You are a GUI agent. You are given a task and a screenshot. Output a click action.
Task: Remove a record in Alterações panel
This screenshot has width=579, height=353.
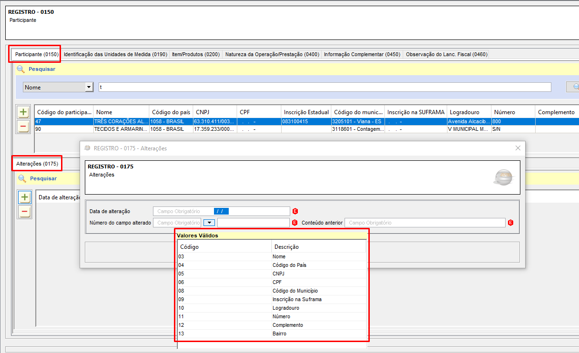(24, 212)
